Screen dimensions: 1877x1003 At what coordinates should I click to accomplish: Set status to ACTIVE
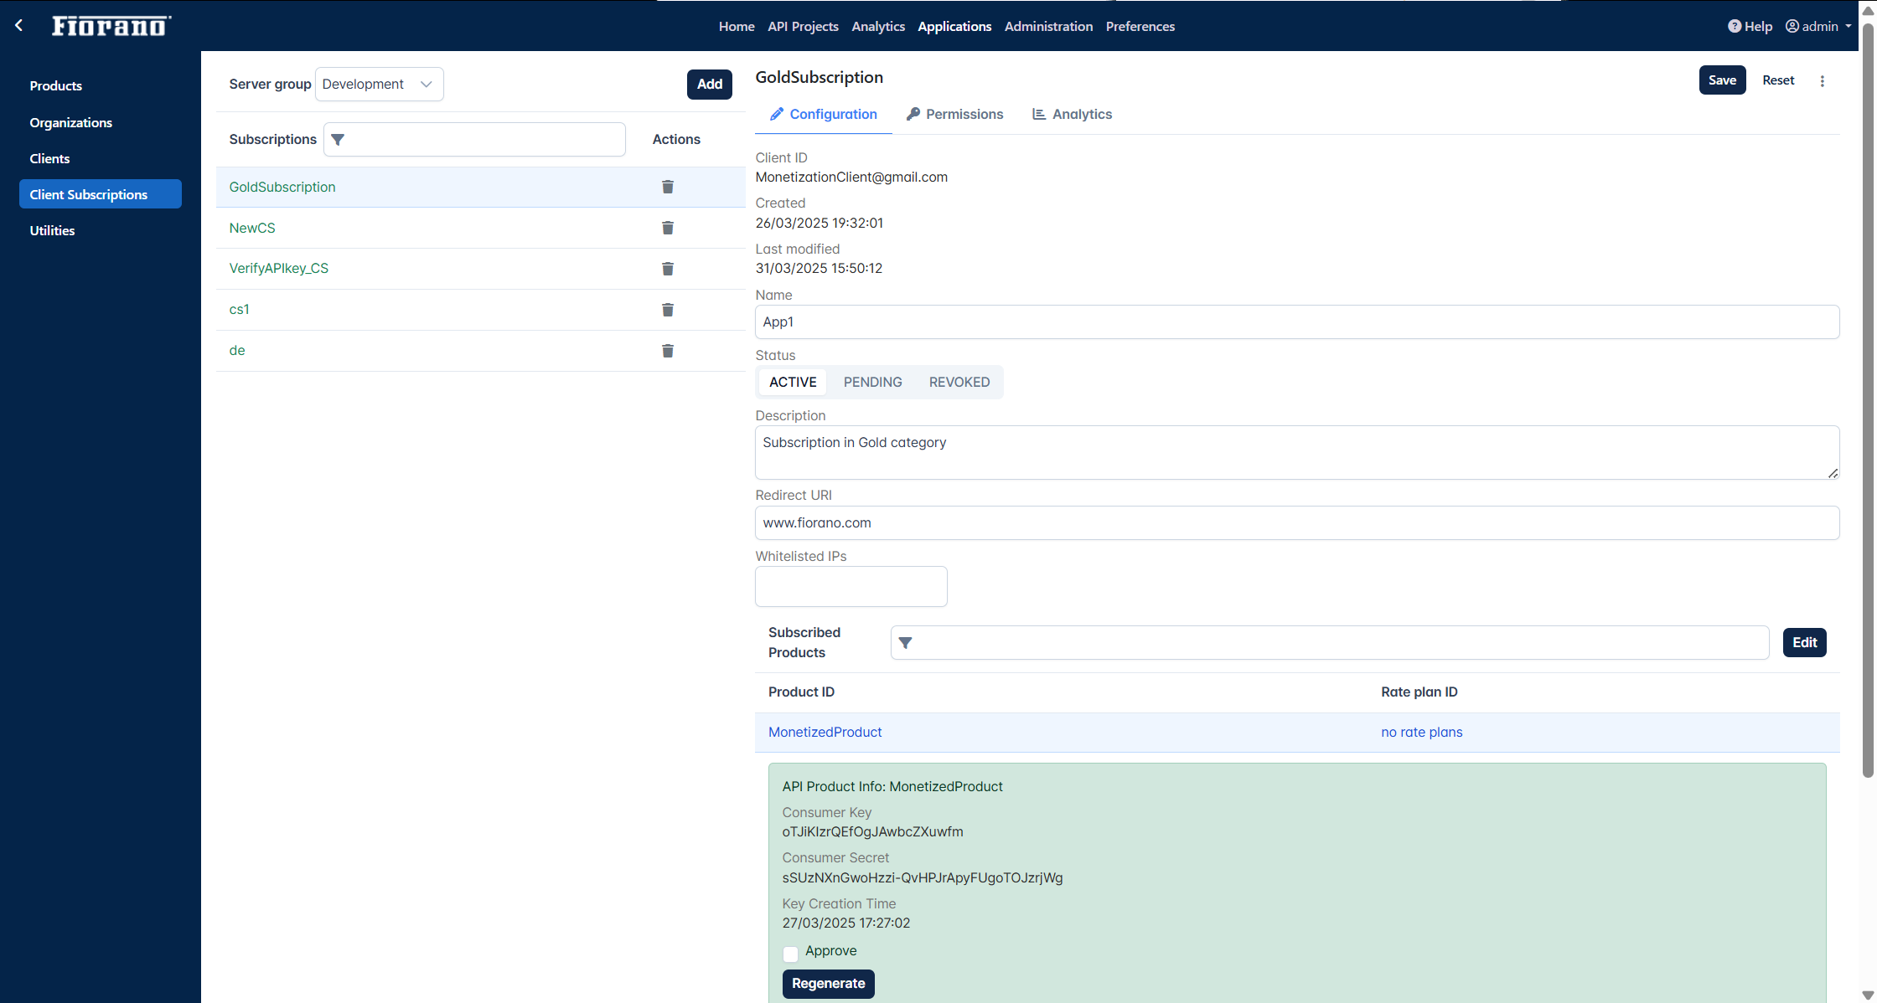(x=793, y=382)
